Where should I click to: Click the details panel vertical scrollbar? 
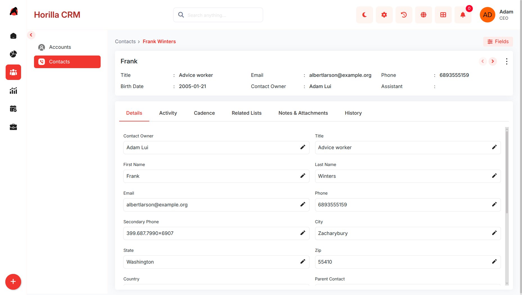pyautogui.click(x=507, y=172)
